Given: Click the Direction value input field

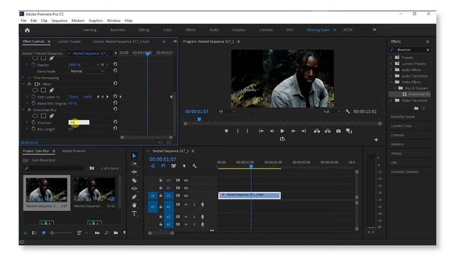Looking at the screenshot, I should [x=79, y=122].
